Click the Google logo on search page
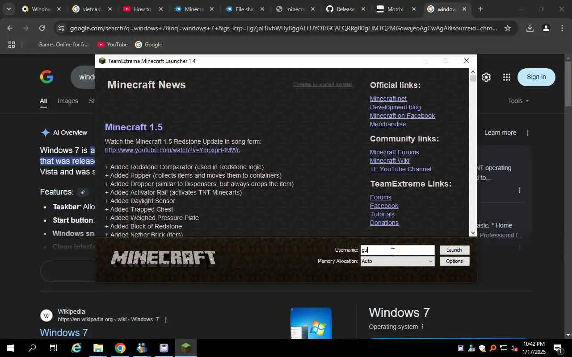572x357 pixels. point(47,77)
